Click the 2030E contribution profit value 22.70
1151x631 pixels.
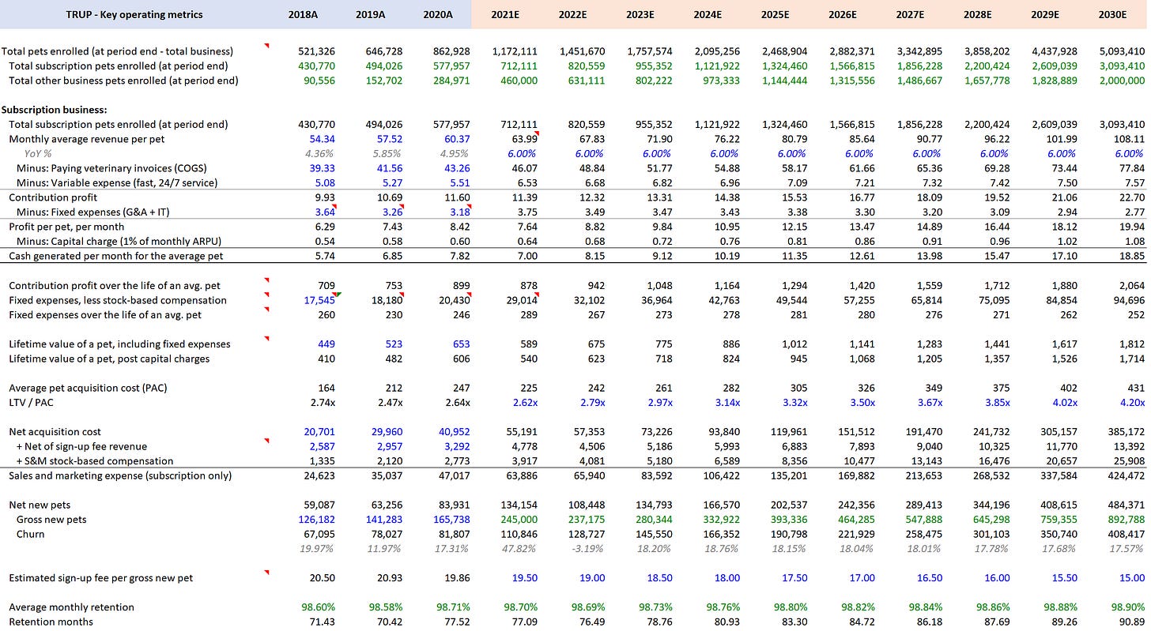pyautogui.click(x=1132, y=197)
